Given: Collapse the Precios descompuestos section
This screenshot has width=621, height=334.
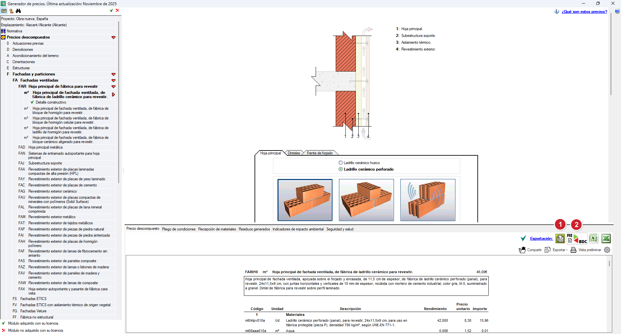Looking at the screenshot, I should point(114,38).
